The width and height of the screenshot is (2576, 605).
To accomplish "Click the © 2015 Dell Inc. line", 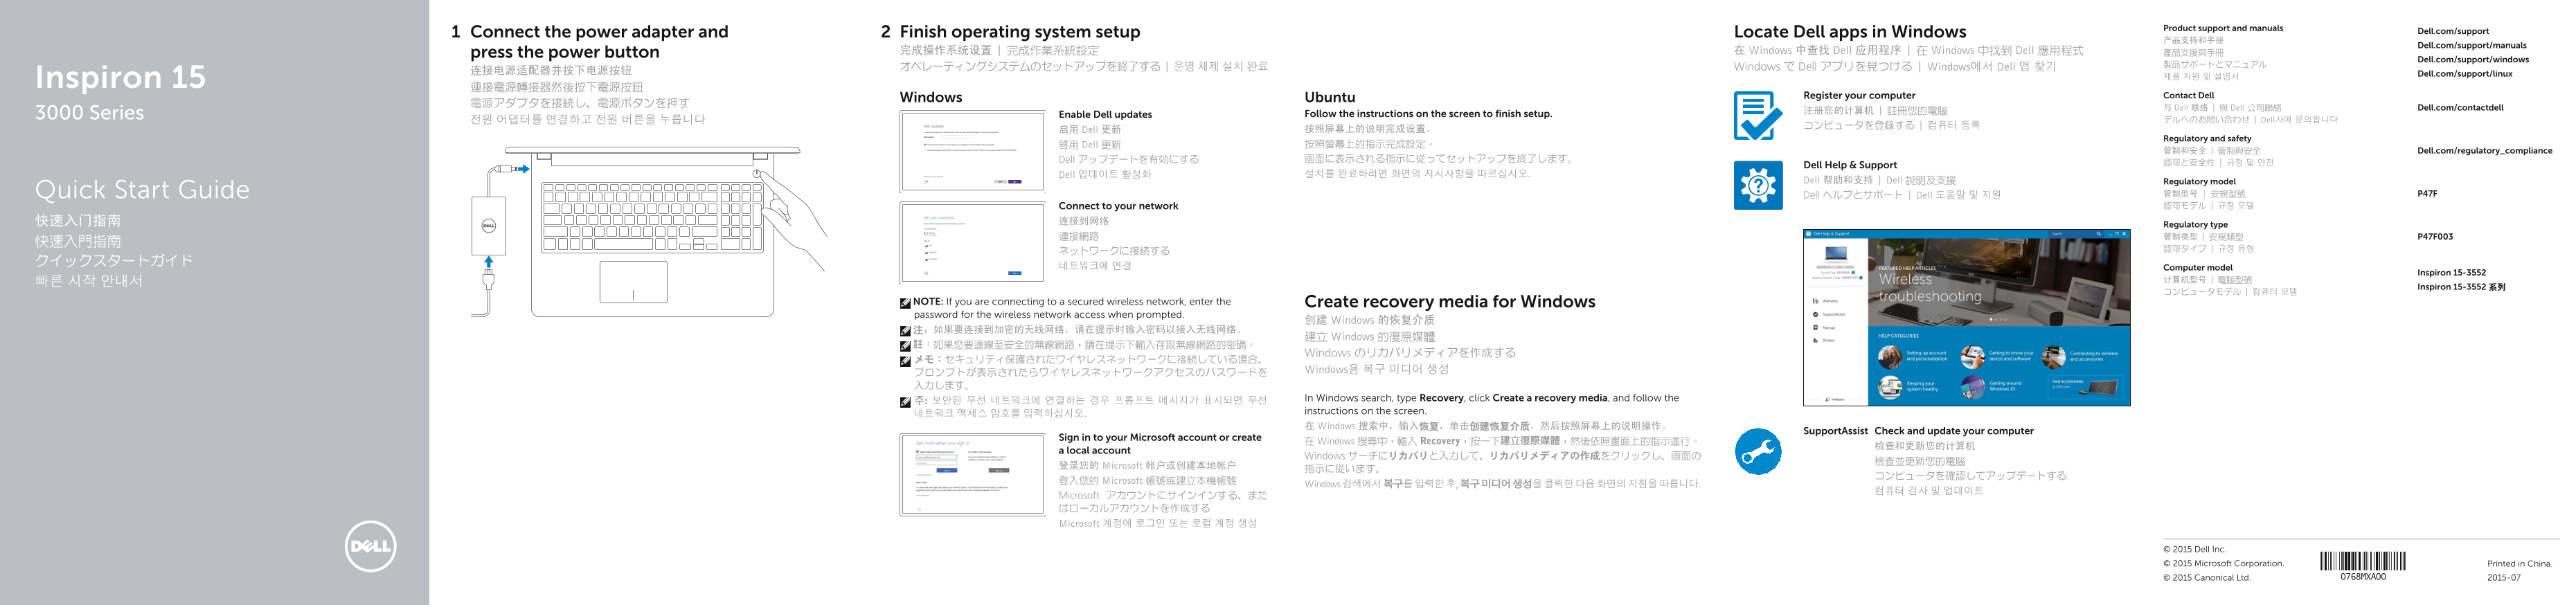I will 2194,549.
